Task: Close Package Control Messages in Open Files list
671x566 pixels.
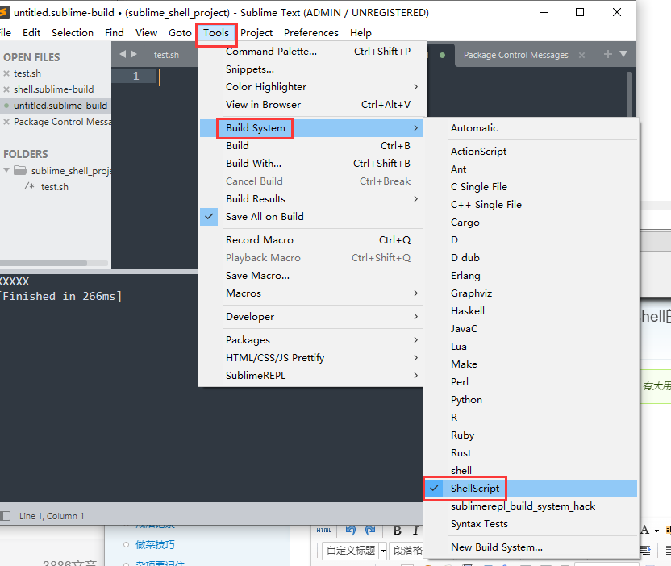Action: coord(6,122)
